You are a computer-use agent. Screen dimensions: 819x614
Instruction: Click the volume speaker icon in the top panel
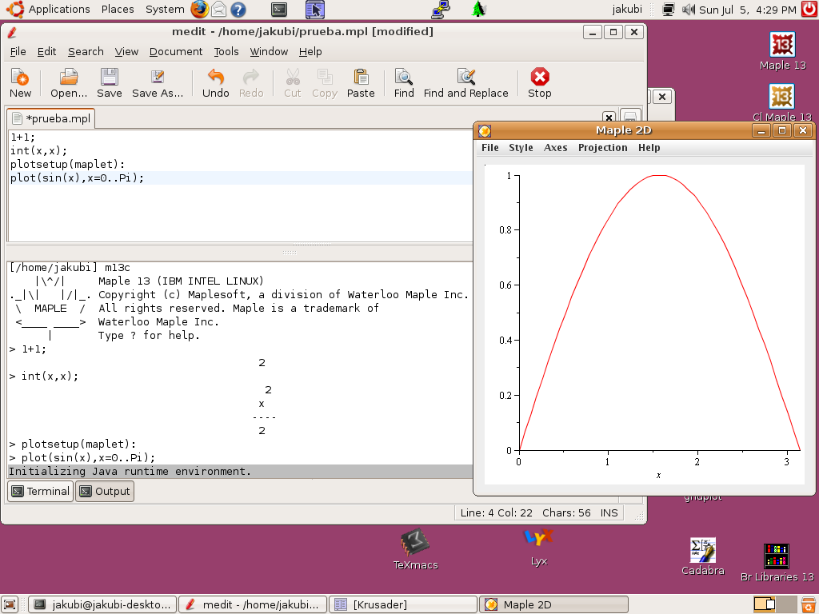pyautogui.click(x=689, y=10)
